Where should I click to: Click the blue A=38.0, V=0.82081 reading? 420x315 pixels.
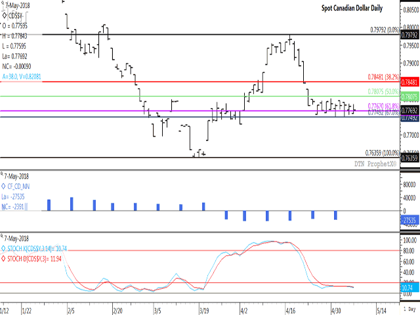(22, 77)
